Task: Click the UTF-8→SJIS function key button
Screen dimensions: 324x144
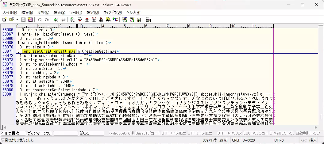Action: pyautogui.click(x=200, y=133)
